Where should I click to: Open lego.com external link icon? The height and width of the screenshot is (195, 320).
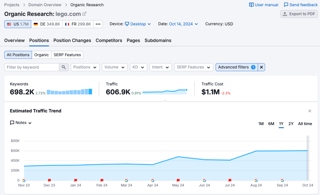[84, 14]
